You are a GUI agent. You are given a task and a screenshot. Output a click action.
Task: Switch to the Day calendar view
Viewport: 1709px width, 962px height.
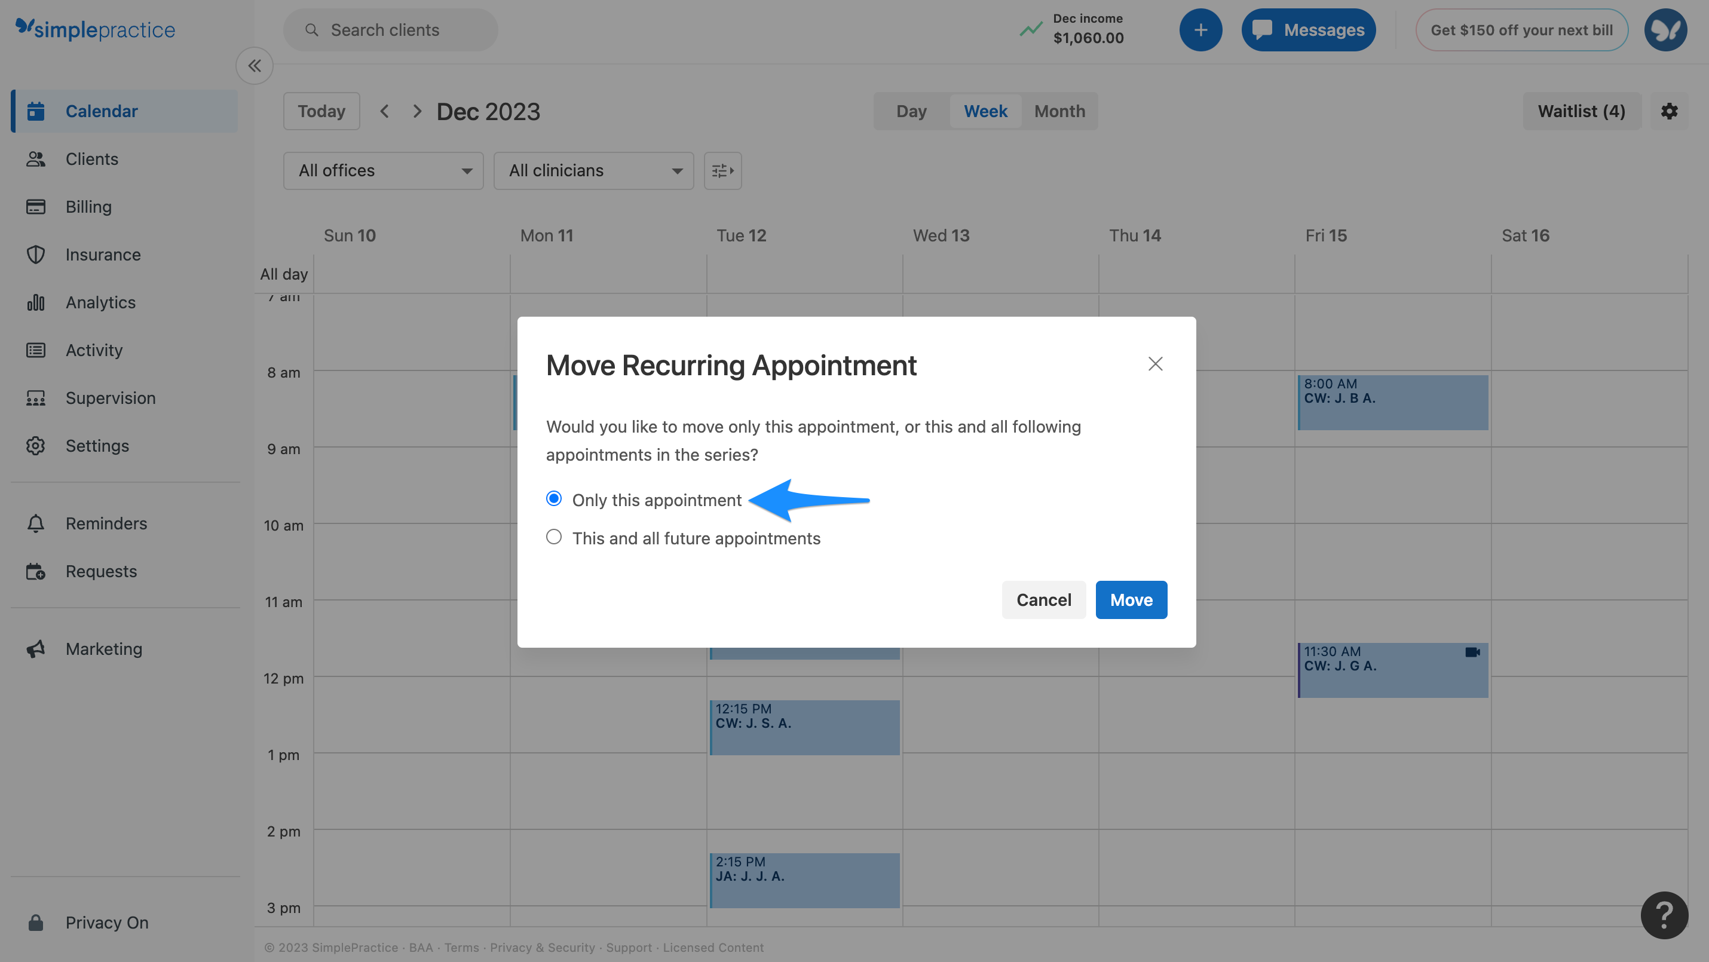[x=911, y=111]
